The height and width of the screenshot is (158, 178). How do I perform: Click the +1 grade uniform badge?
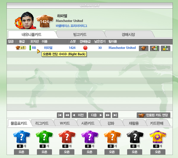(21, 48)
